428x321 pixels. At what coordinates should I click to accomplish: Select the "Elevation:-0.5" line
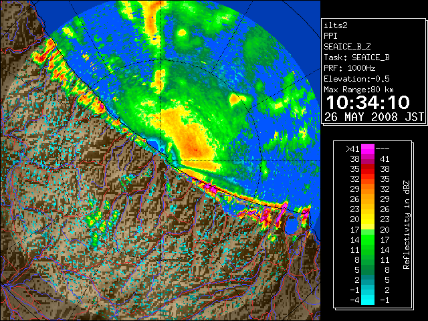click(x=356, y=79)
